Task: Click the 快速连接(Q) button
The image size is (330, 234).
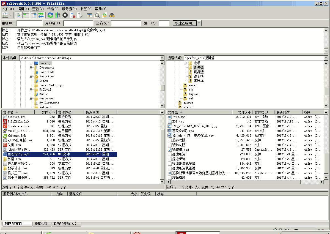Action: 184,23
